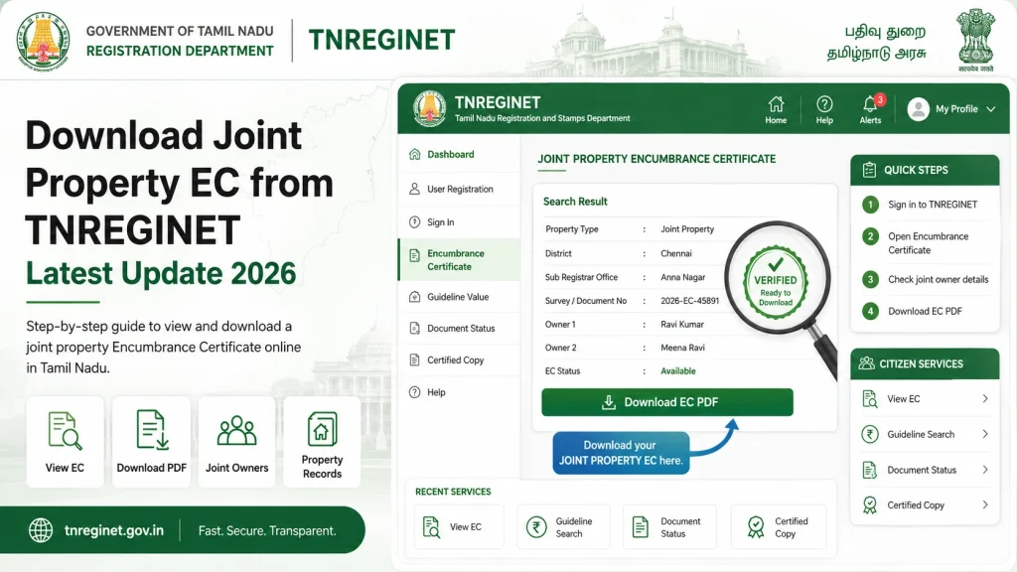
Task: Click District value Chennai
Action: 675,253
